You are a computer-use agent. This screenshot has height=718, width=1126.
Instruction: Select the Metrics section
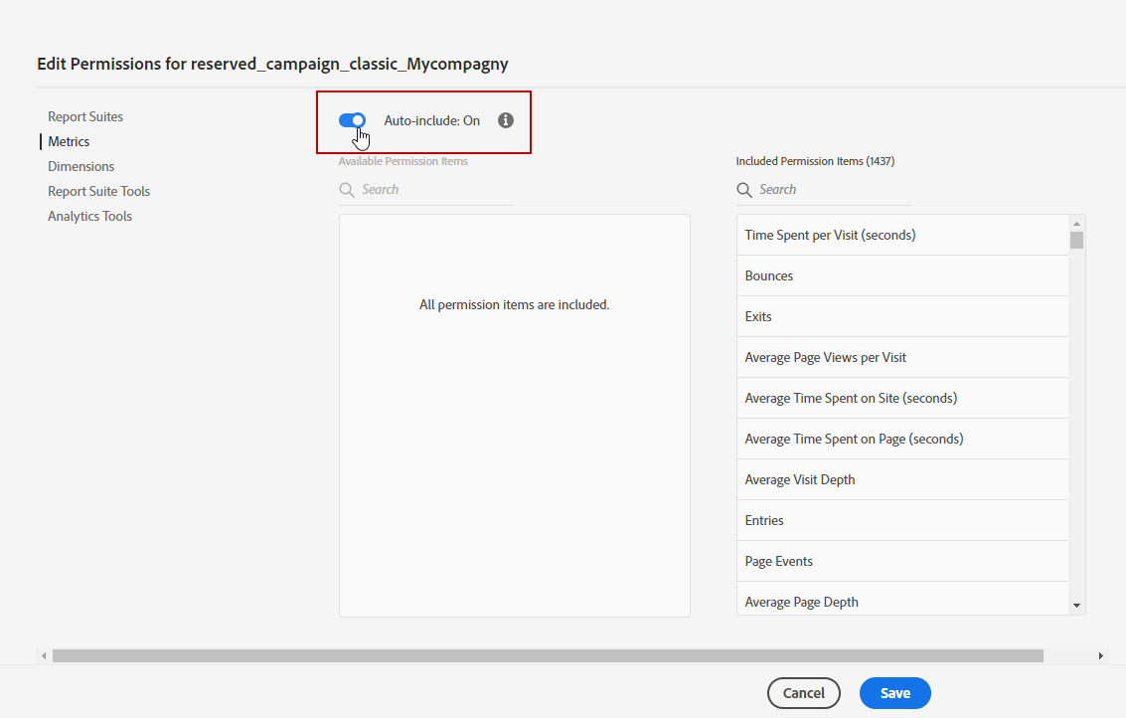[x=69, y=141]
